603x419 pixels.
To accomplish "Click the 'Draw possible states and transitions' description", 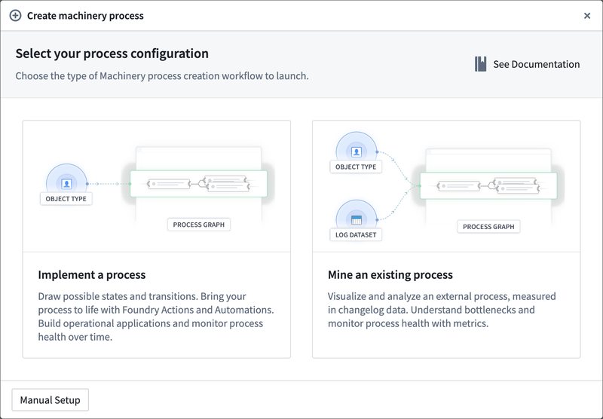I will click(156, 317).
